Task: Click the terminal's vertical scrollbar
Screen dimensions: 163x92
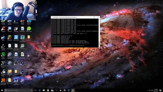Action: [x=99, y=33]
